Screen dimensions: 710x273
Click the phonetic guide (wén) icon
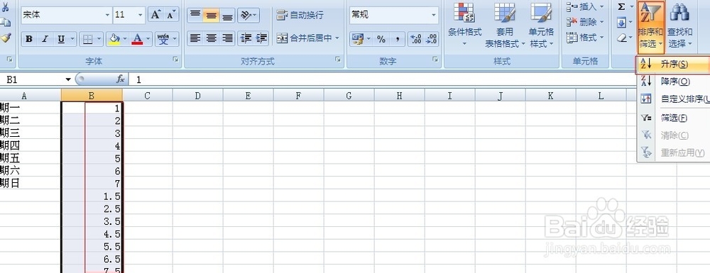click(x=163, y=39)
